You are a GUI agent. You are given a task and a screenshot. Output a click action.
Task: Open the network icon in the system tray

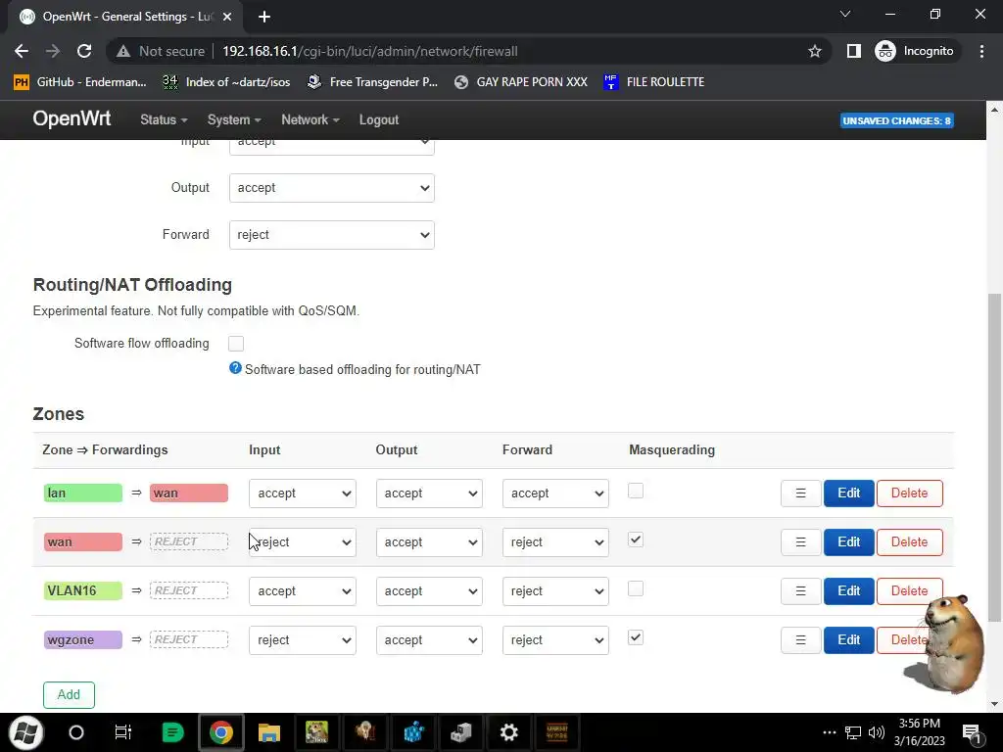click(853, 732)
